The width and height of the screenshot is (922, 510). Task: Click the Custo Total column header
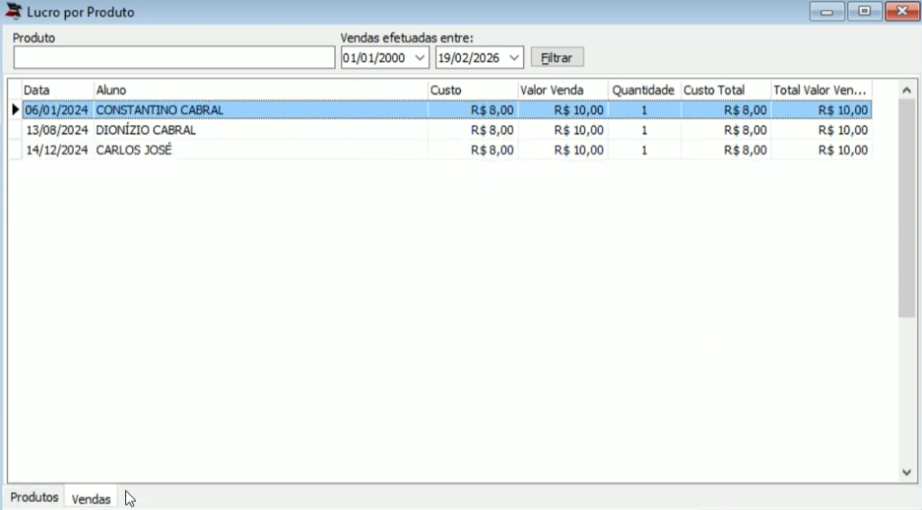[x=727, y=90]
